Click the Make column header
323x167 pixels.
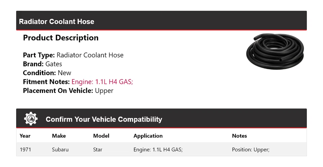pyautogui.click(x=59, y=136)
